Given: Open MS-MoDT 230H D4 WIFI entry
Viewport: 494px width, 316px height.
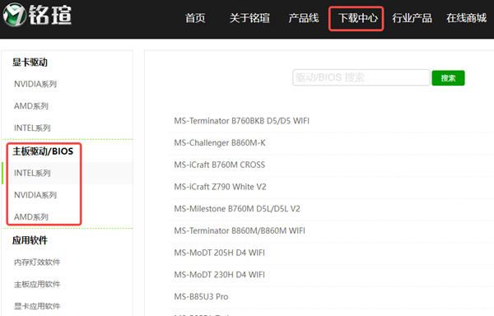Looking at the screenshot, I should pos(219,275).
